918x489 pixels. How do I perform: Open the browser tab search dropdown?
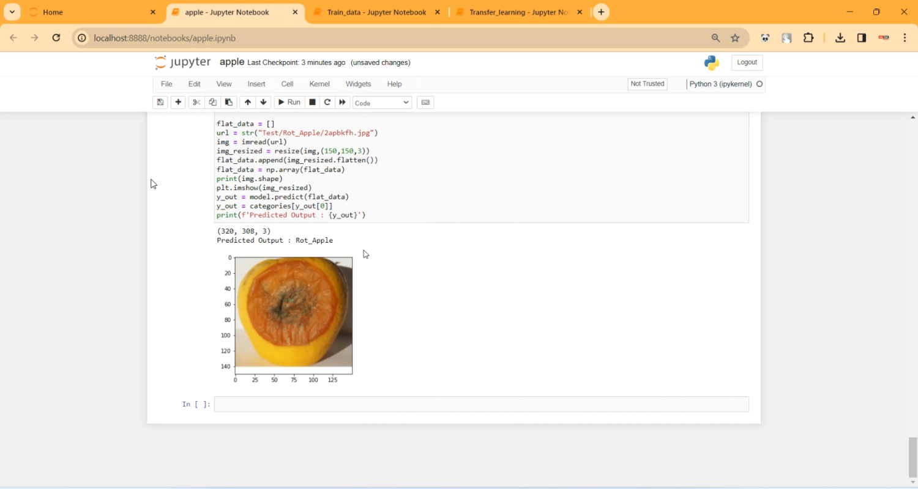coord(12,12)
